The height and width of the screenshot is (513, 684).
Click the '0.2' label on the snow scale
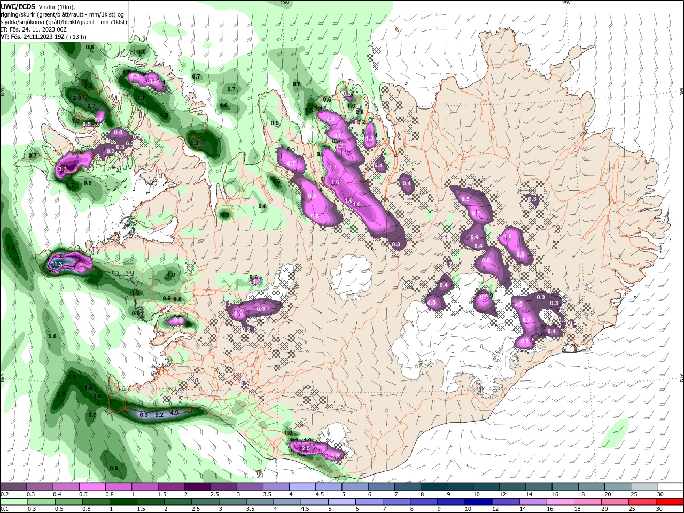(x=5, y=494)
